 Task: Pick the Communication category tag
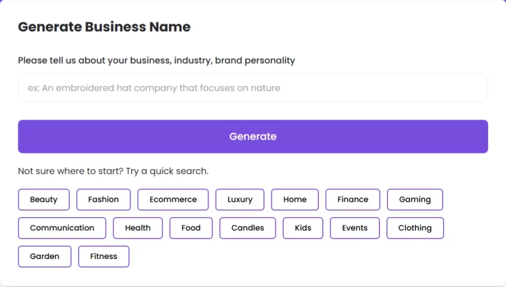pos(62,228)
